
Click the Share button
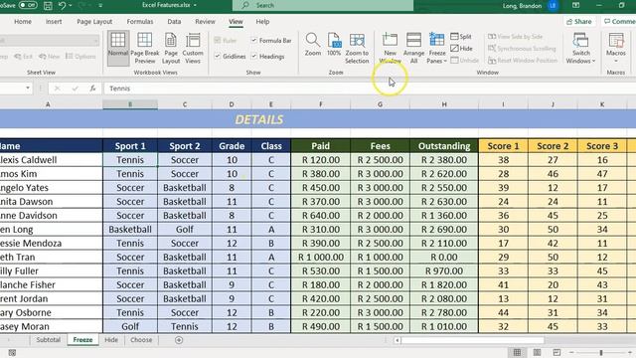(x=579, y=22)
